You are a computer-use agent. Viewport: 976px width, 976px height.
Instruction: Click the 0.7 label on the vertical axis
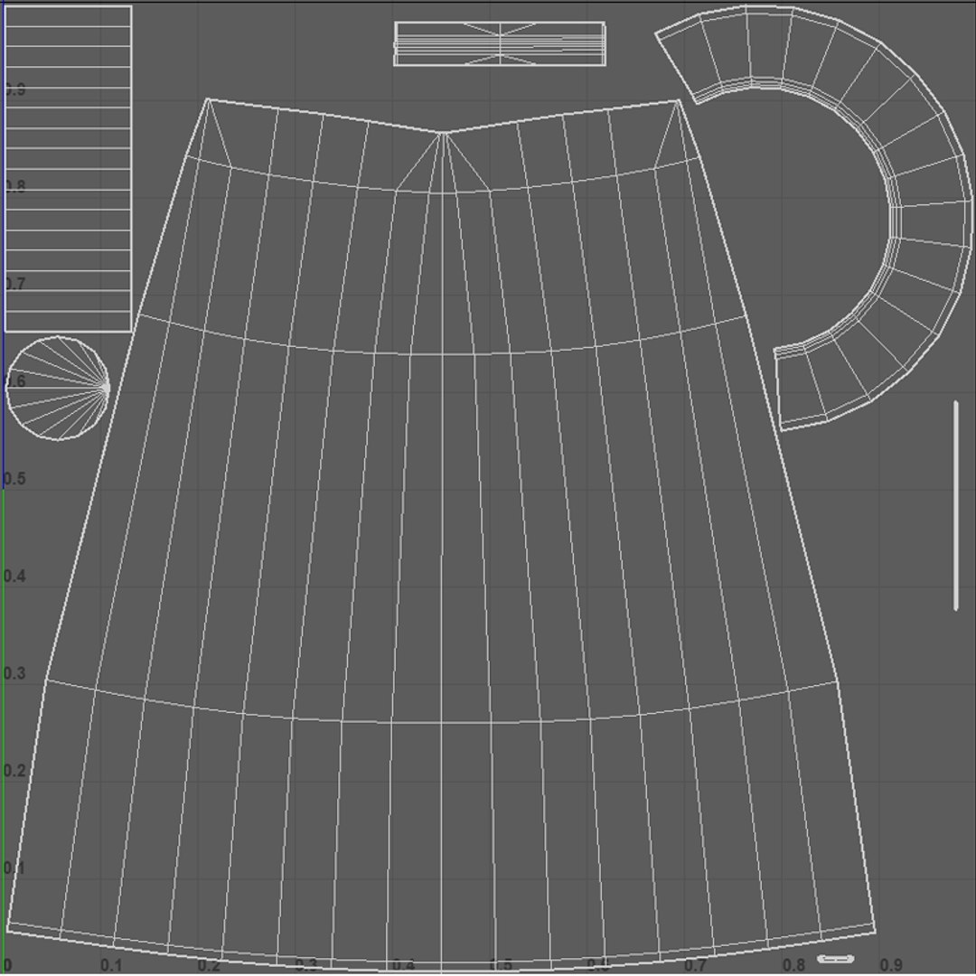[15, 284]
